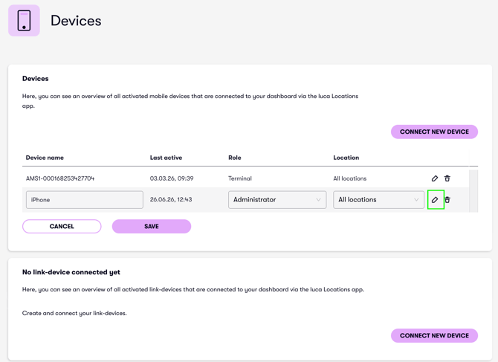Expand location options via All locations chevron
Screen dimensions: 498x362
tap(416, 200)
